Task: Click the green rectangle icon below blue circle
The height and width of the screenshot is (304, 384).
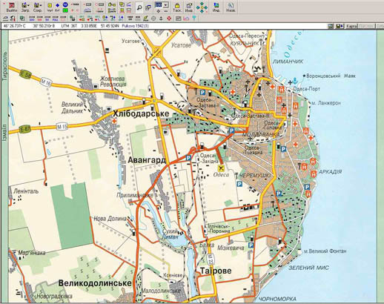Action: [65, 10]
